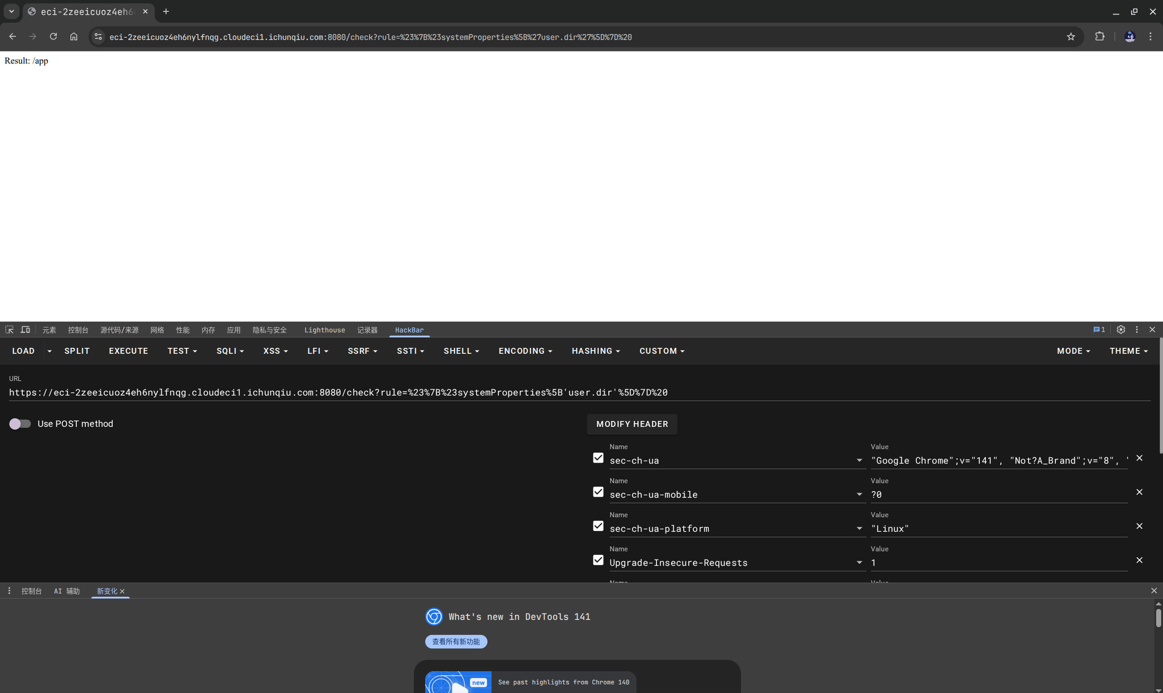Viewport: 1163px width, 693px height.
Task: Open the Chrome extensions puzzle icon
Action: pyautogui.click(x=1099, y=37)
